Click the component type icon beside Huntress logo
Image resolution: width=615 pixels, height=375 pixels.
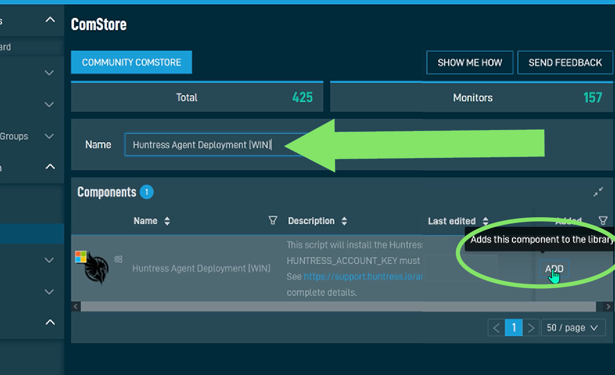(118, 259)
